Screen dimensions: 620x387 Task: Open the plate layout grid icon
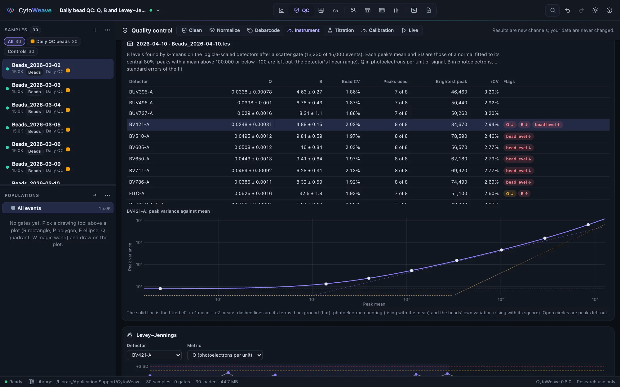[x=382, y=10]
